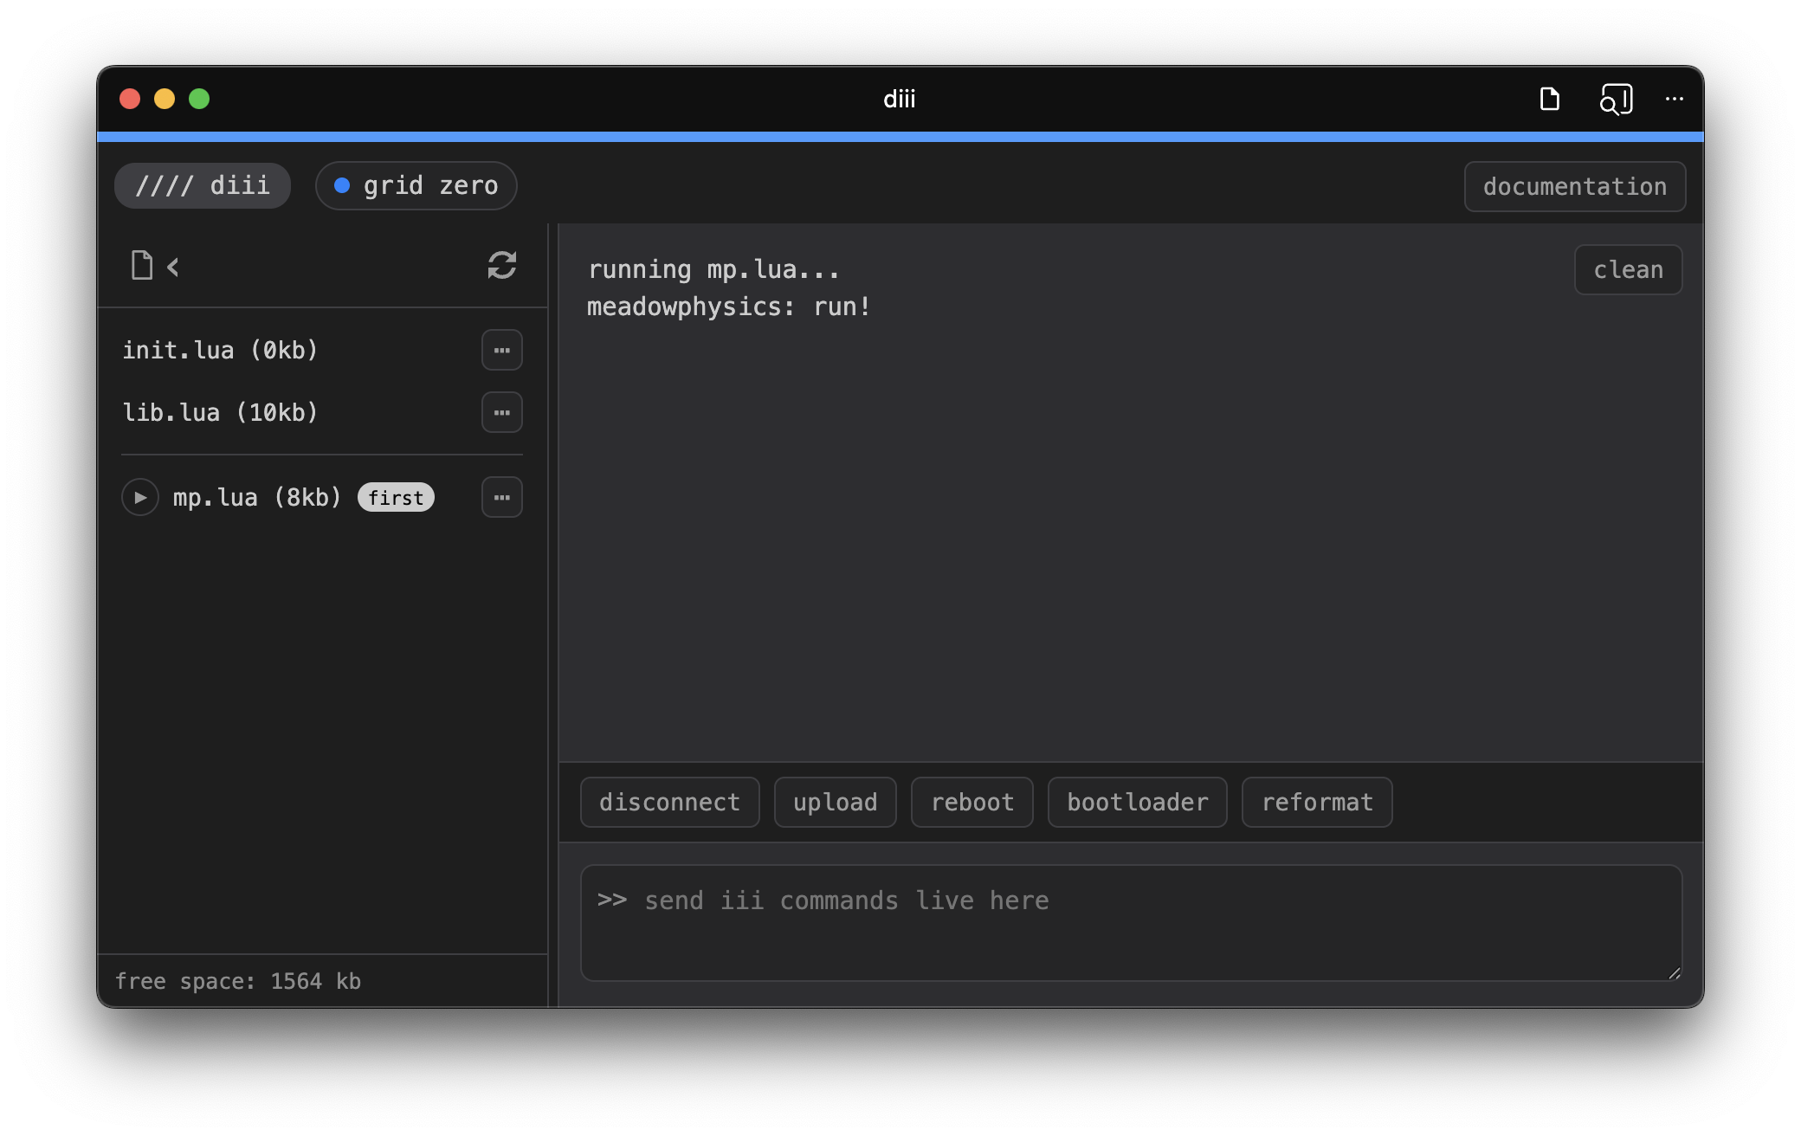Click the new file icon in sidebar header

142,266
